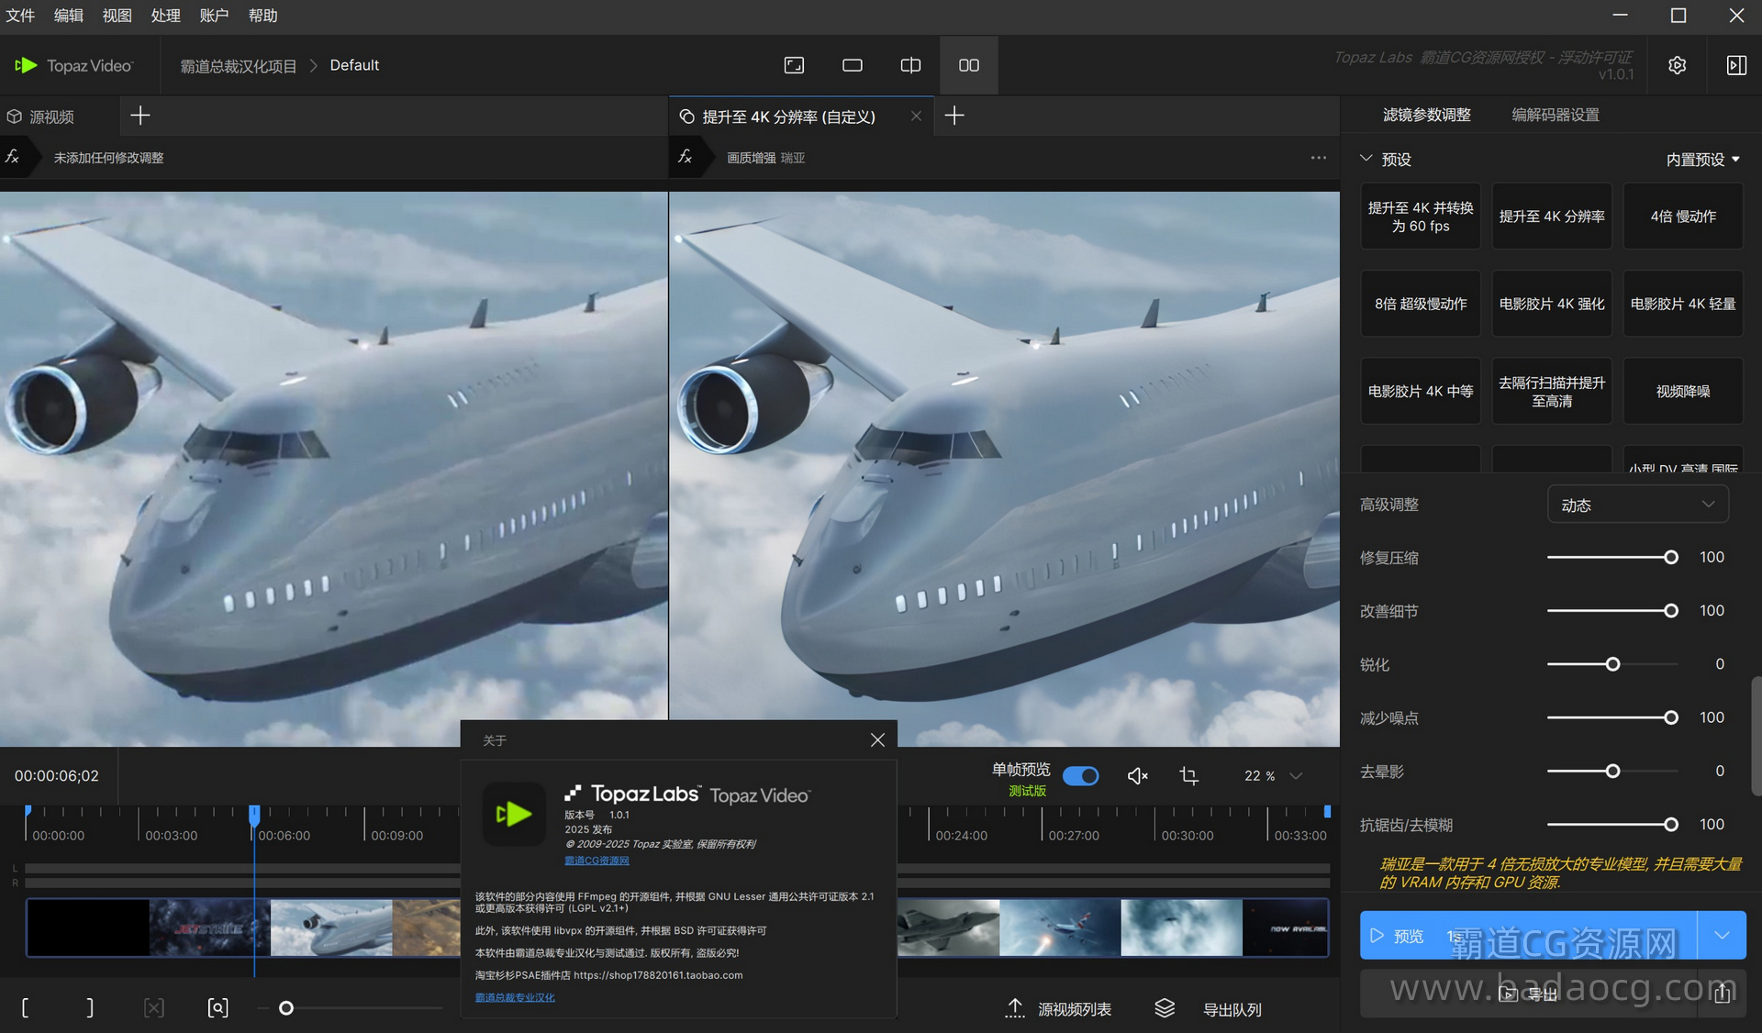Open the 霸道CG资源网 link in About dialog
This screenshot has width=1762, height=1033.
pyautogui.click(x=597, y=861)
